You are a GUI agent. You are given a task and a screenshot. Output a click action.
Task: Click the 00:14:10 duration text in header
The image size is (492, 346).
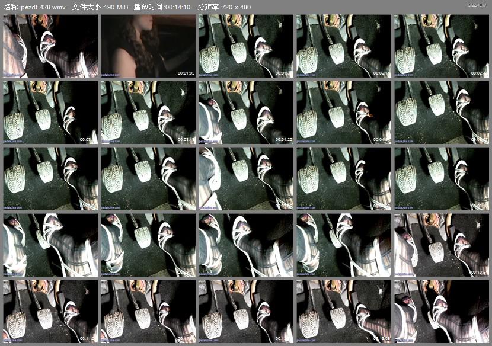pyautogui.click(x=193, y=7)
